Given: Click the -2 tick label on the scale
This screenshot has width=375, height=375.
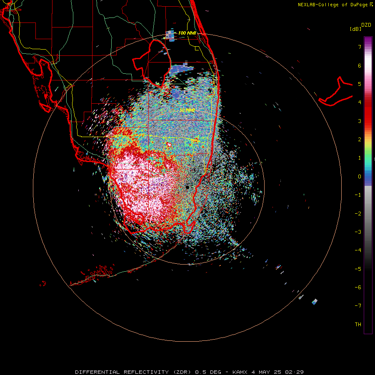Looking at the screenshot, I should (x=358, y=214).
